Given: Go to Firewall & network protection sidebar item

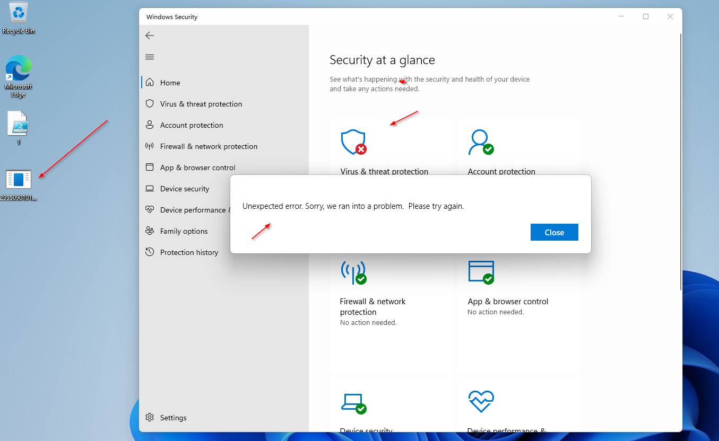Looking at the screenshot, I should tap(208, 146).
